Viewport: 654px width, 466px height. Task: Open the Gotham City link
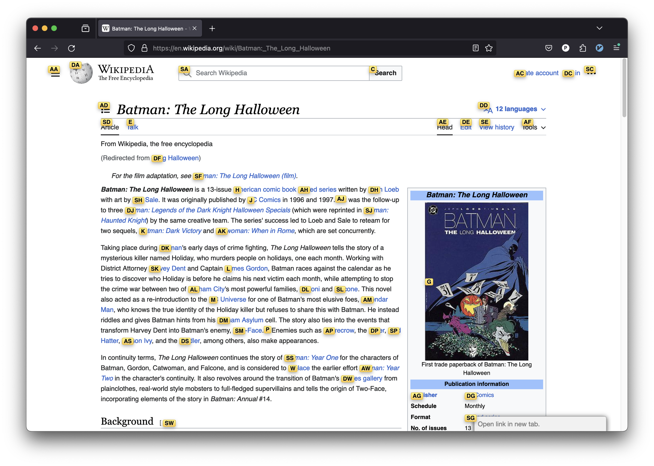point(207,289)
